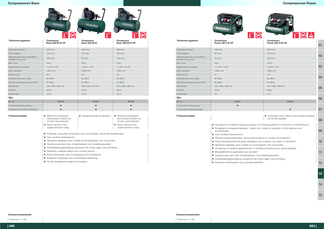Screen dimensions: 324x229
Task: Click the oil-free icon beside Power 250-10 W OF
Action: click(x=303, y=35)
